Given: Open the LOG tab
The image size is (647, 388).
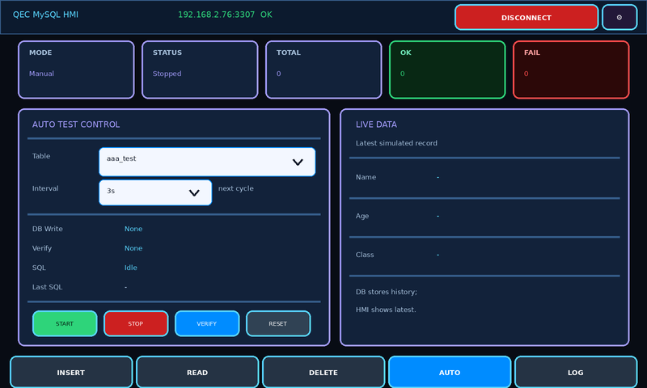Looking at the screenshot, I should (x=576, y=373).
